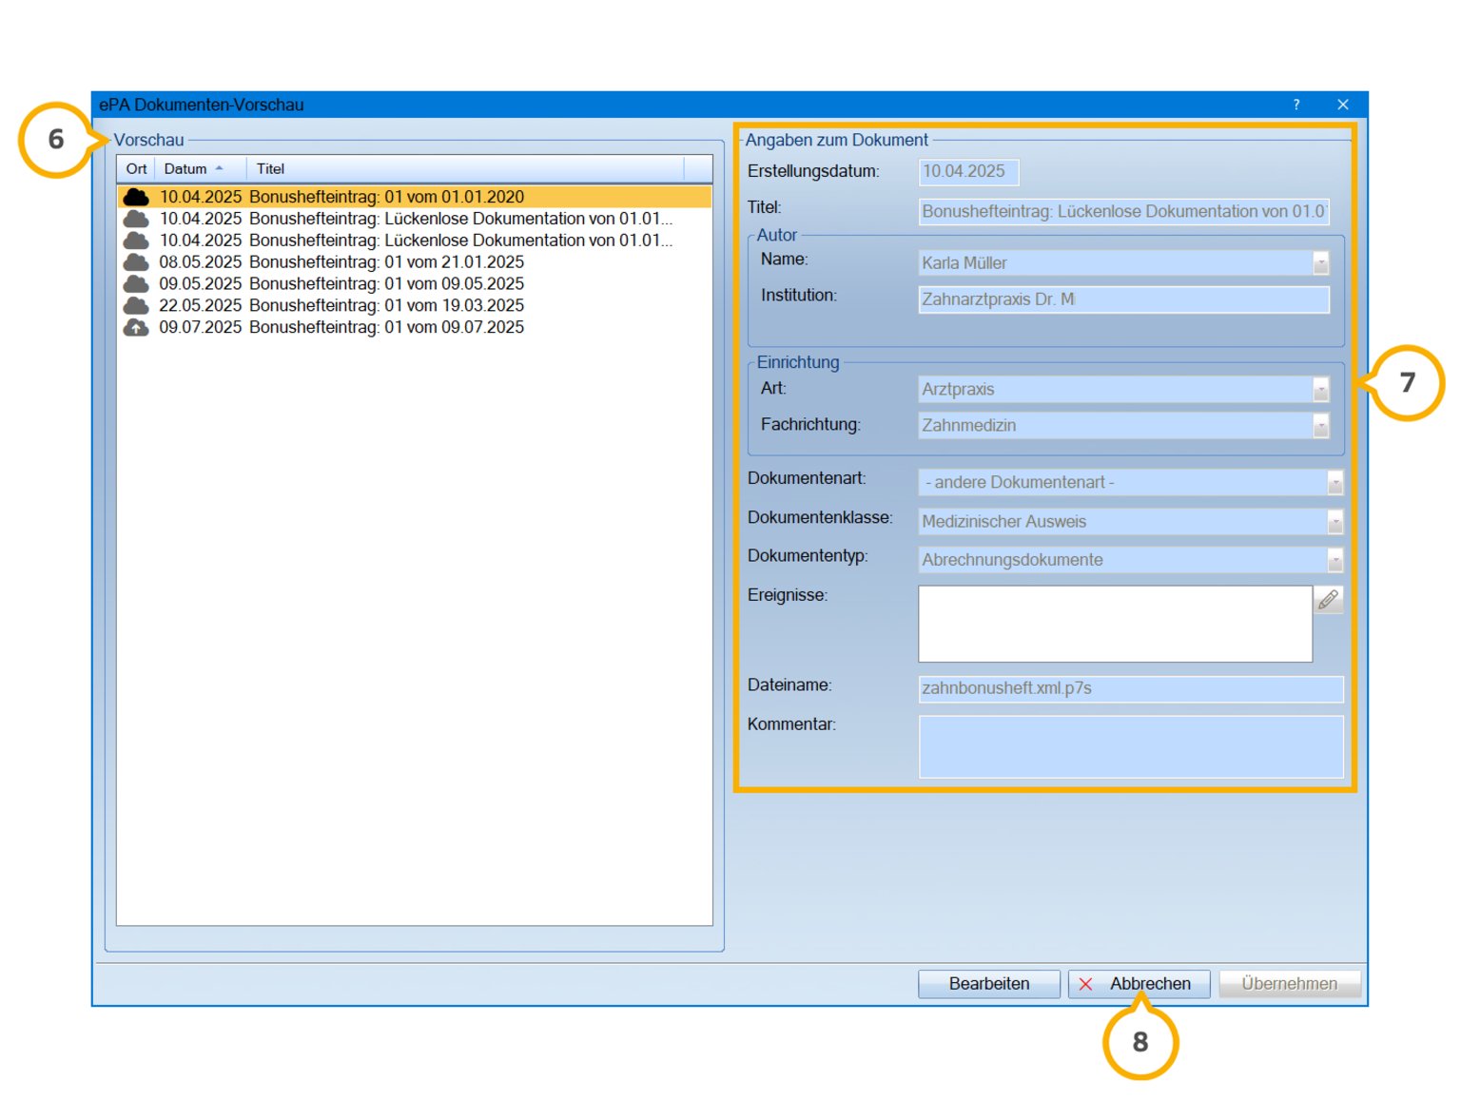Click the Institution field

click(1123, 299)
